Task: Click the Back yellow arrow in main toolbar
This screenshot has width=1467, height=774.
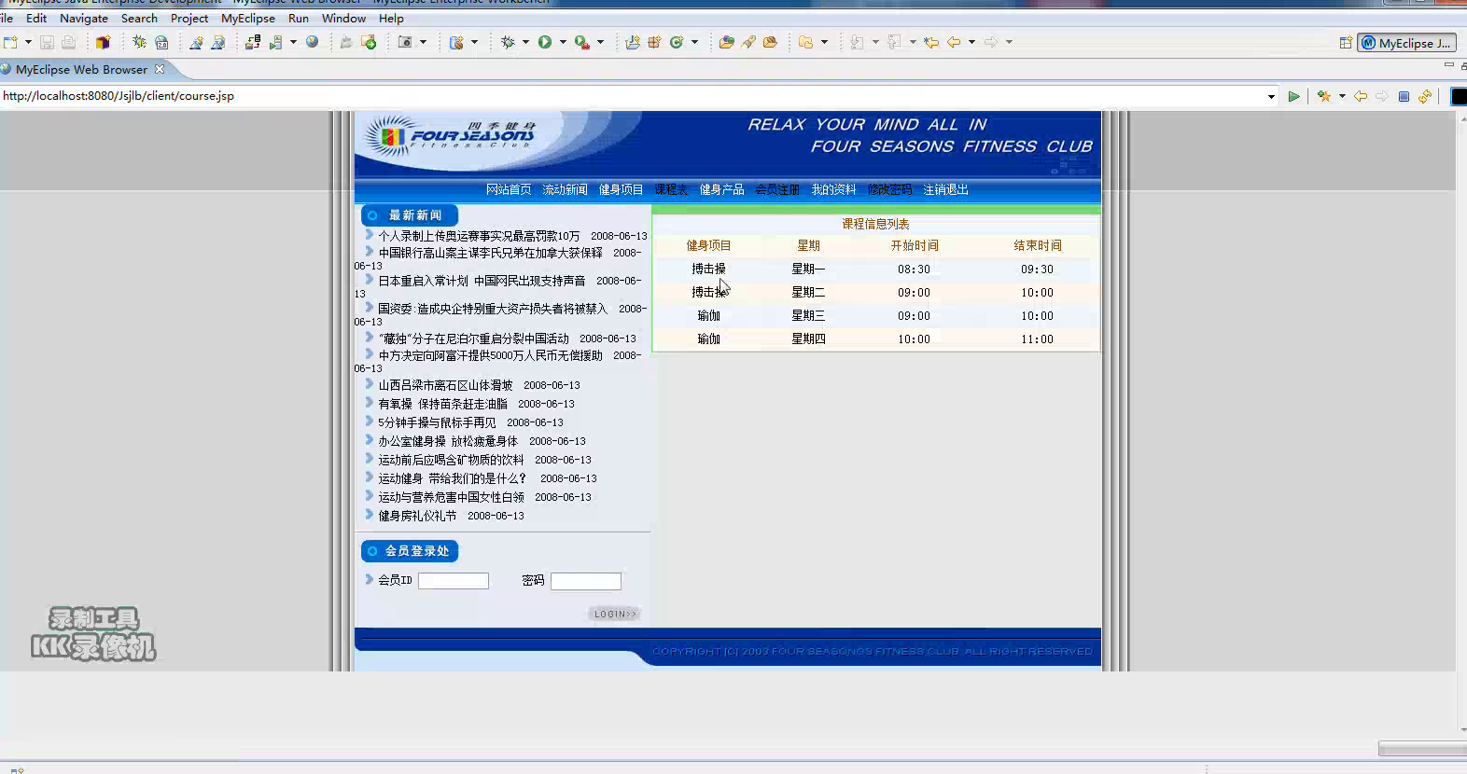Action: [954, 42]
